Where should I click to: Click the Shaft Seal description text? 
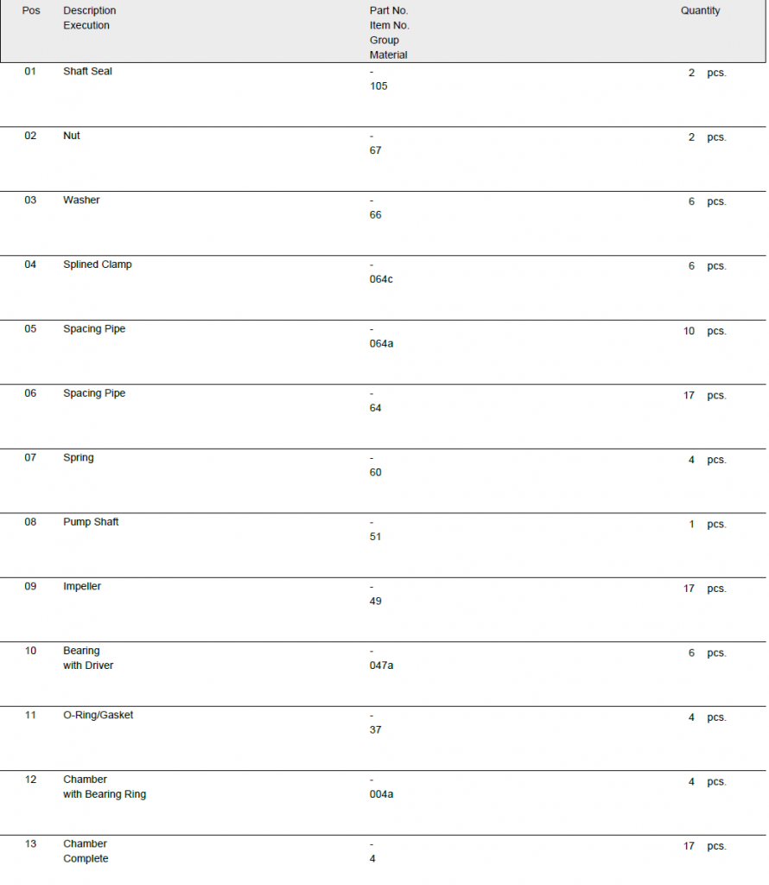pos(87,72)
